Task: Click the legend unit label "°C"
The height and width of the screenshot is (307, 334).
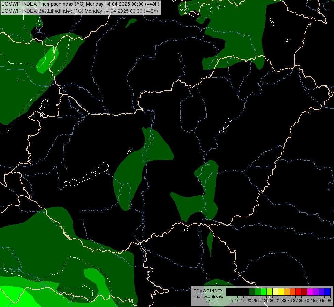Action: [x=208, y=302]
